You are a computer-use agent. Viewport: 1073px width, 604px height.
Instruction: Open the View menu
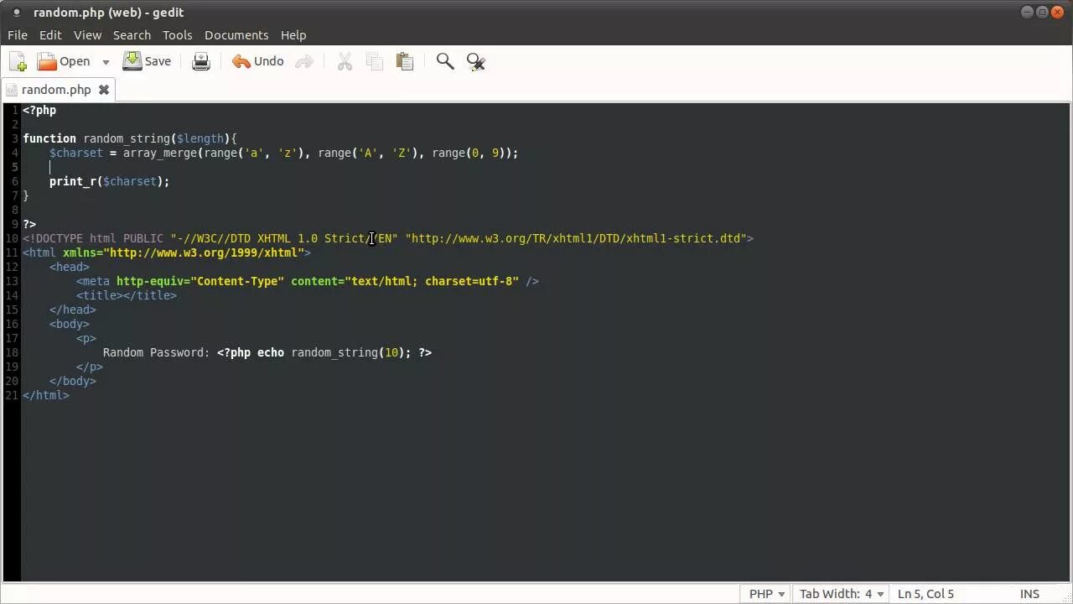pyautogui.click(x=87, y=35)
